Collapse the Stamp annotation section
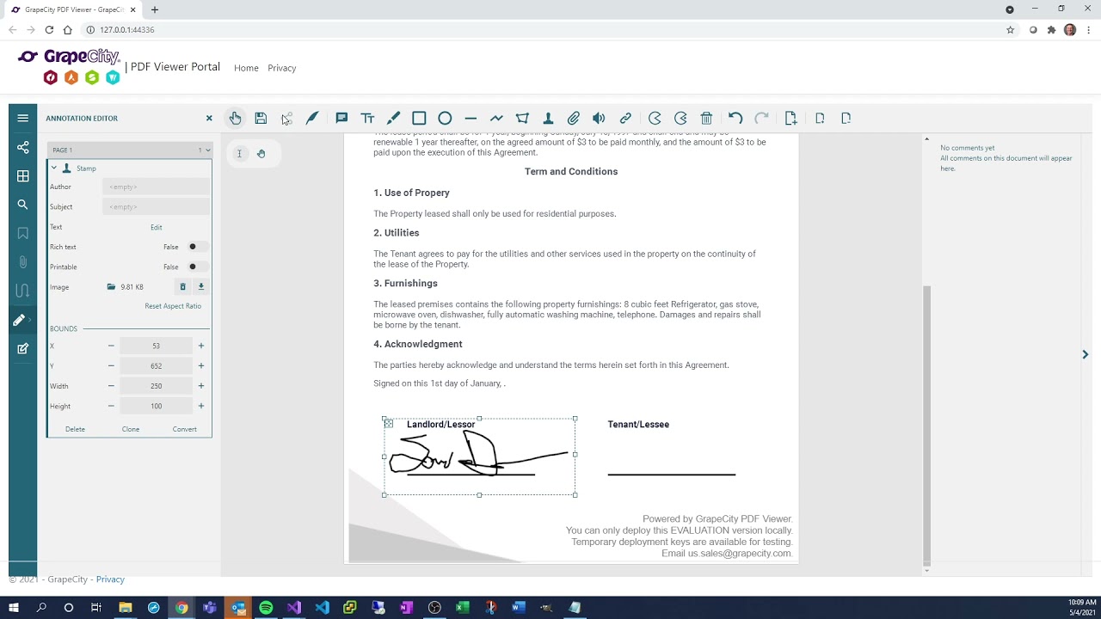This screenshot has width=1101, height=619. 53,168
